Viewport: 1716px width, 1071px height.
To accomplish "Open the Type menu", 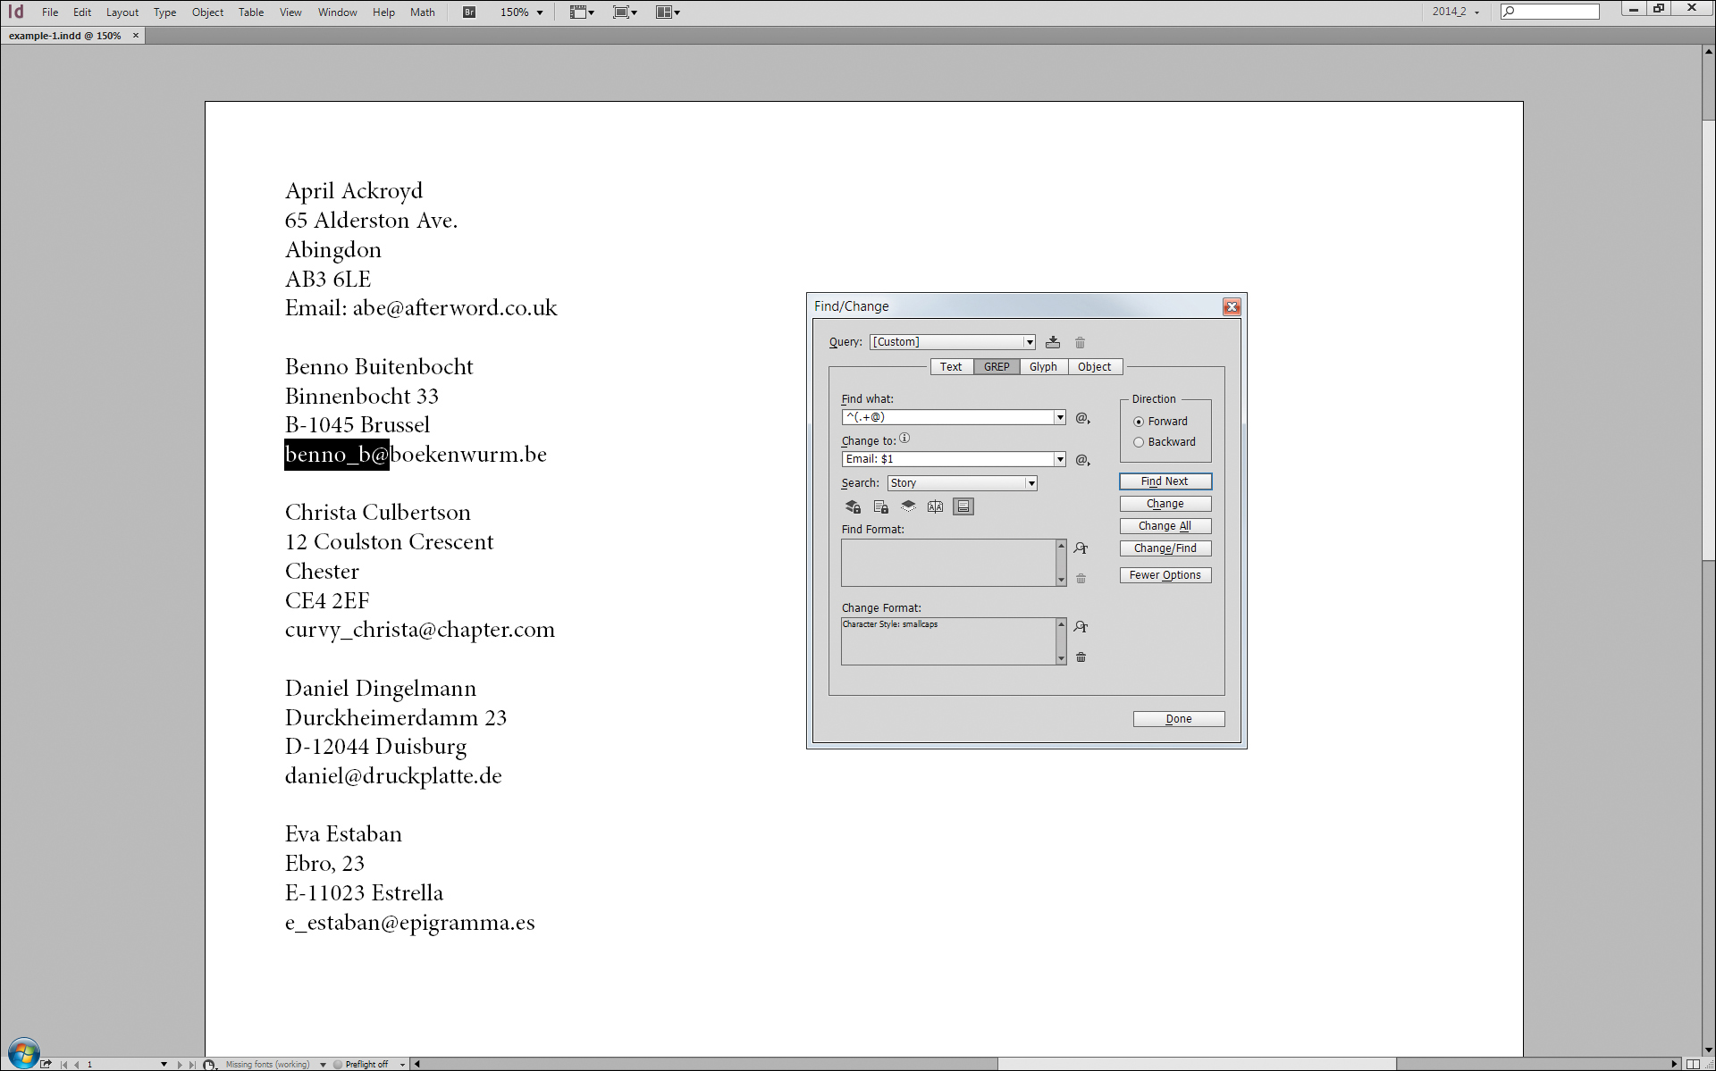I will click(164, 12).
